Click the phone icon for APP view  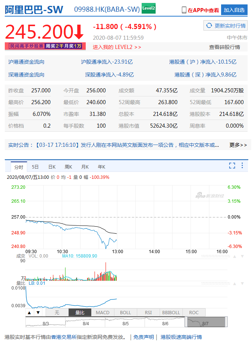[x=184, y=10]
